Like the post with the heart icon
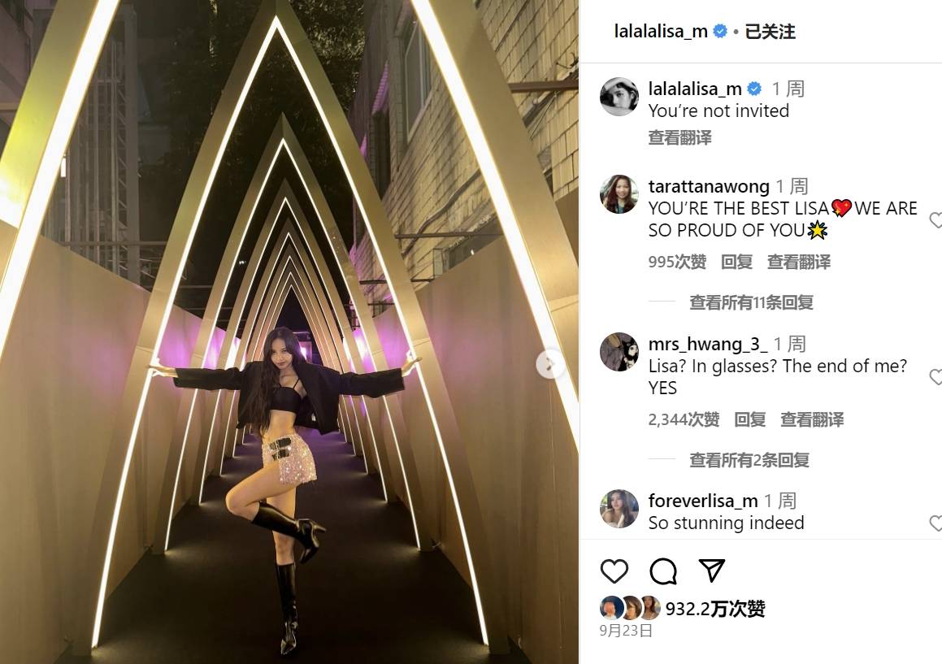 [614, 571]
